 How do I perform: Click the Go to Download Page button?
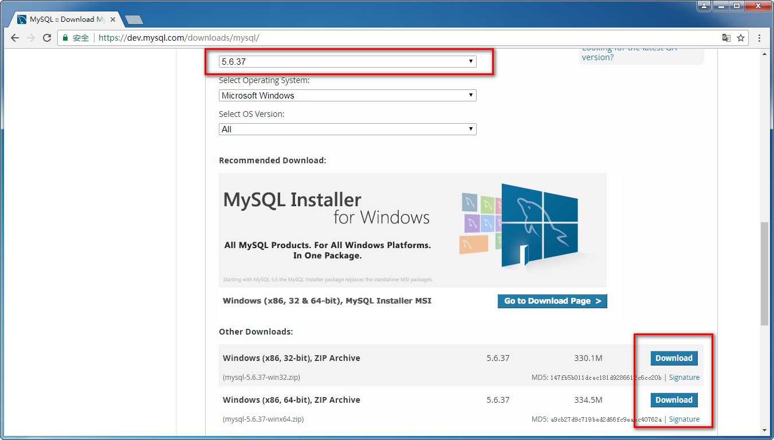(x=552, y=301)
